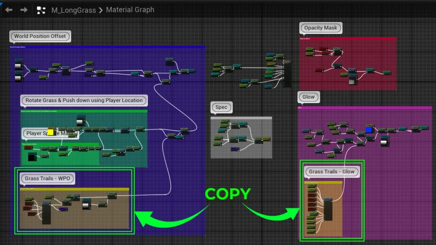The width and height of the screenshot is (436, 245).
Task: Open the M_LongGrass breadcrumb
Action: click(73, 10)
